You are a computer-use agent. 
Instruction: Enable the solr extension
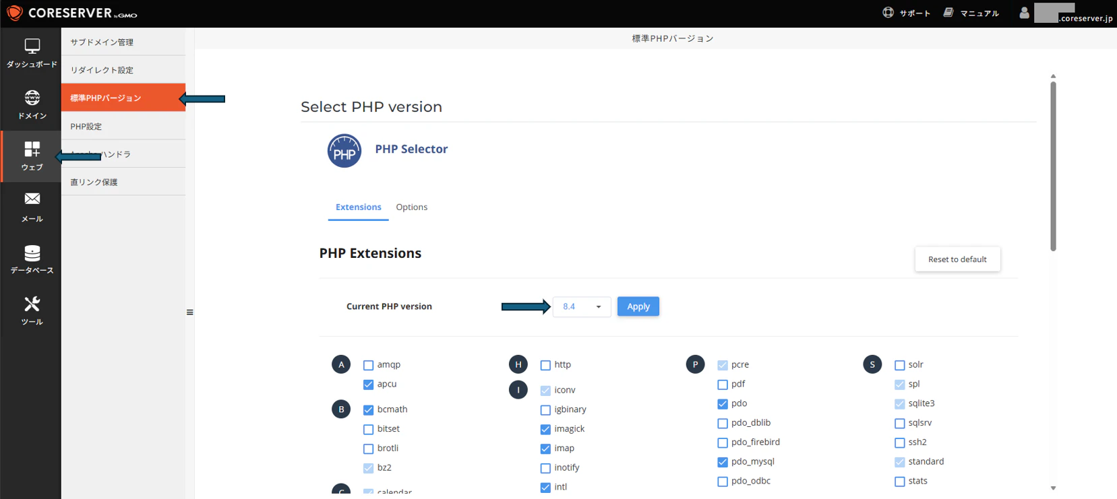tap(900, 365)
